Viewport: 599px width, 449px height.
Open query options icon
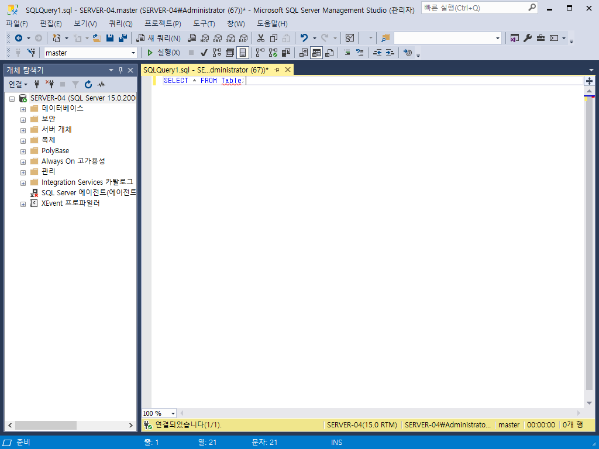[x=229, y=53]
